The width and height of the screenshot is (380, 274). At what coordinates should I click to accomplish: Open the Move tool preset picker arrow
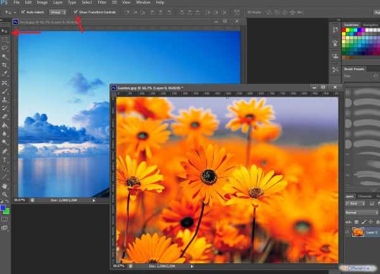(x=15, y=13)
